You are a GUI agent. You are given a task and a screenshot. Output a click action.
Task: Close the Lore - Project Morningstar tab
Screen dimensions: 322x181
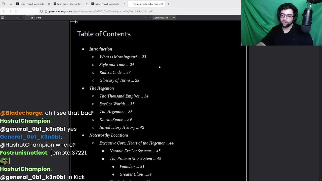[87, 4]
